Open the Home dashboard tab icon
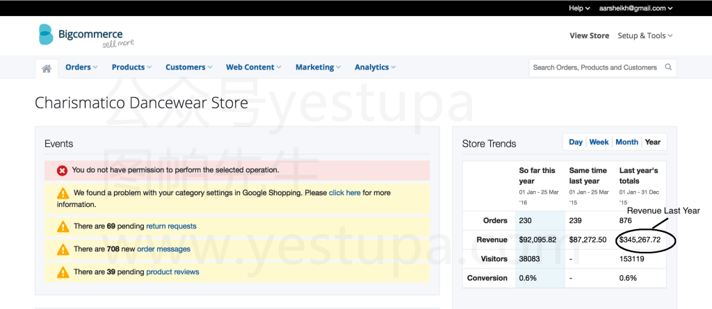 [47, 68]
